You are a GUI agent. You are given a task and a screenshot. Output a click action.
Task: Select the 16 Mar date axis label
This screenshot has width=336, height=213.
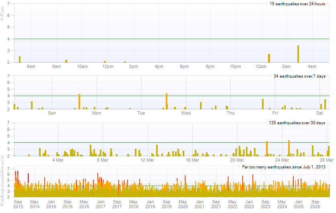pos(192,160)
